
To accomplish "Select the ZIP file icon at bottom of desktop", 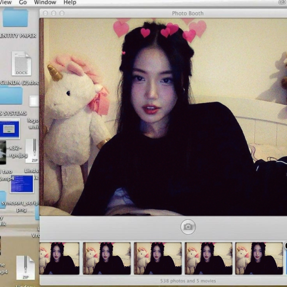I will point(26,268).
